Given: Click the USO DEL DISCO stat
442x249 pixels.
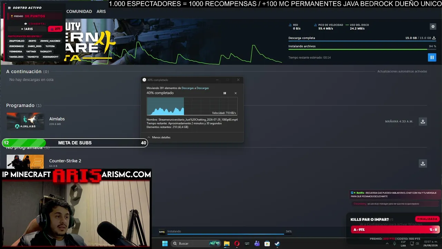Looking at the screenshot, I should click(357, 27).
